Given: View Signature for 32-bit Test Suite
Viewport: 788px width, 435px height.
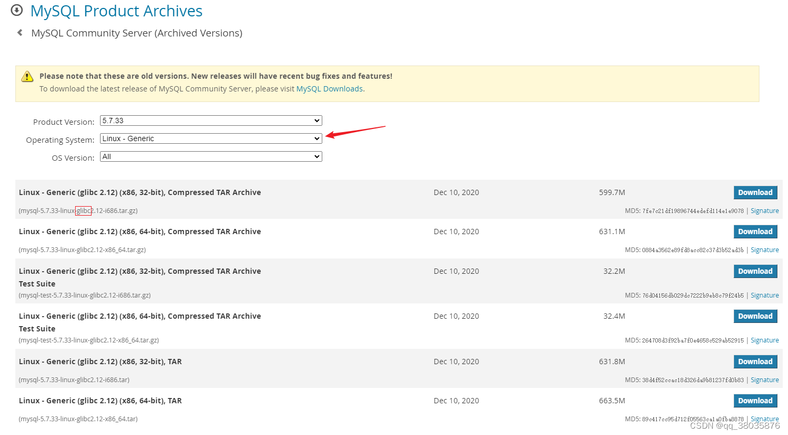Looking at the screenshot, I should (x=764, y=295).
